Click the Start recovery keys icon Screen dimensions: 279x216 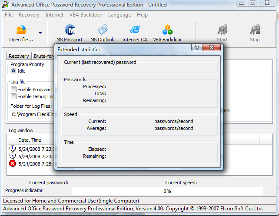[223, 30]
